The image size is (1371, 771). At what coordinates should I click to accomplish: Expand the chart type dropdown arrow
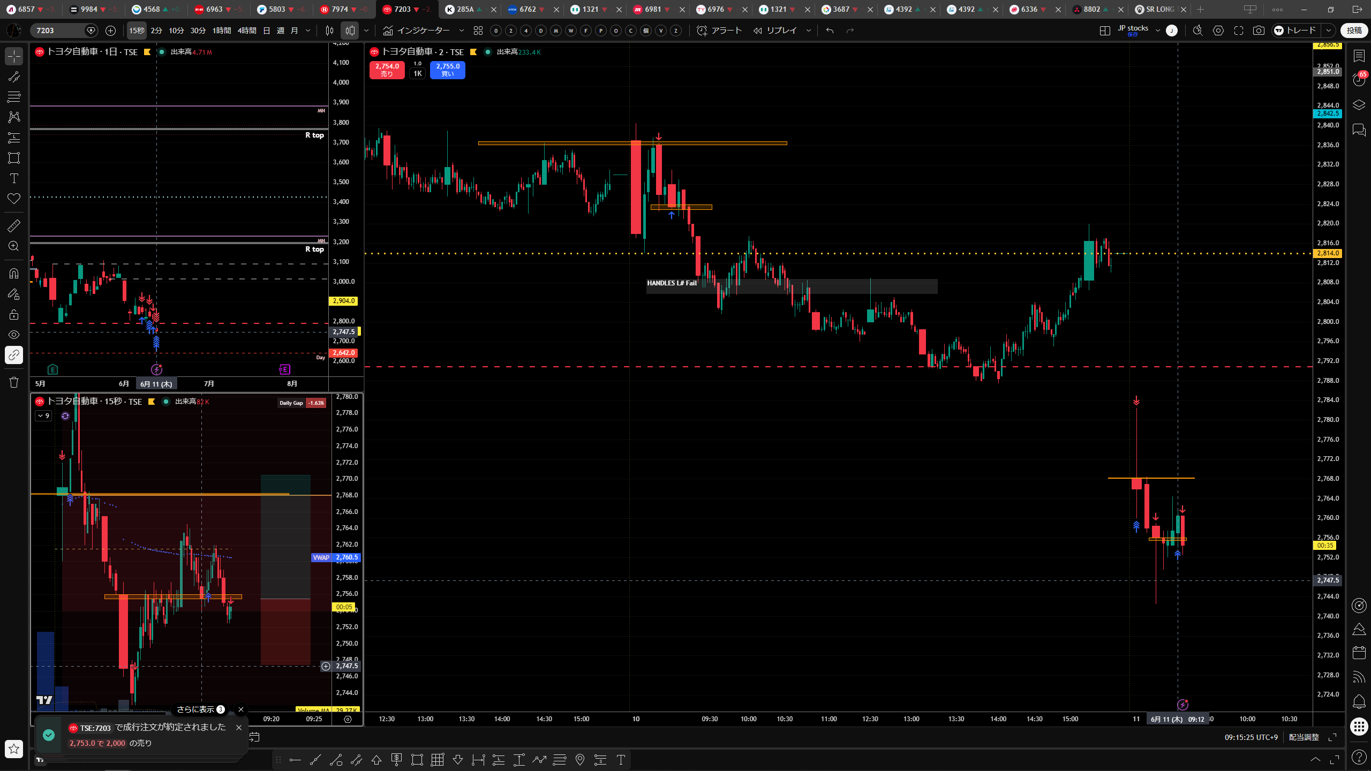(366, 31)
